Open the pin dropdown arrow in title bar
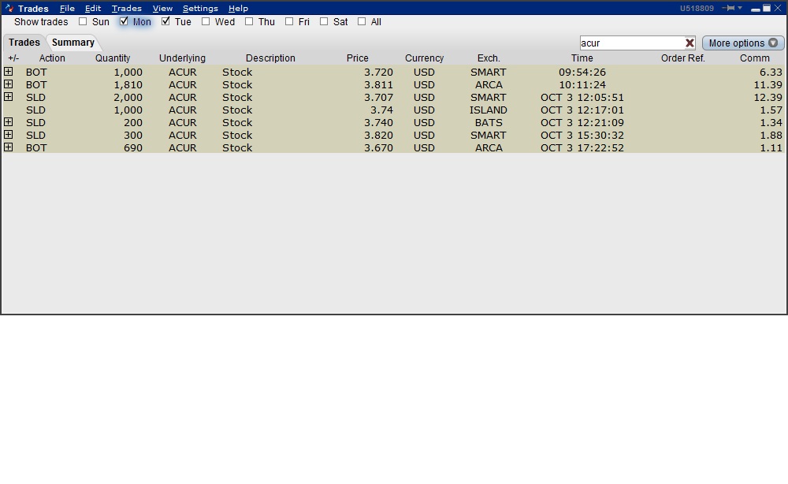This screenshot has width=788, height=484. tap(740, 8)
